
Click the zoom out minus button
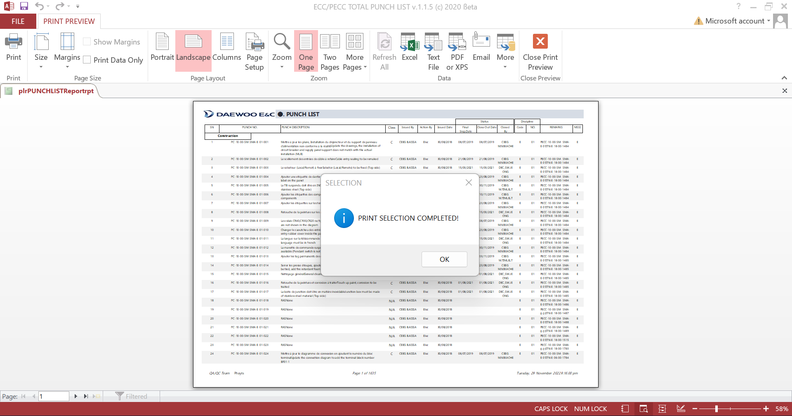pos(695,409)
